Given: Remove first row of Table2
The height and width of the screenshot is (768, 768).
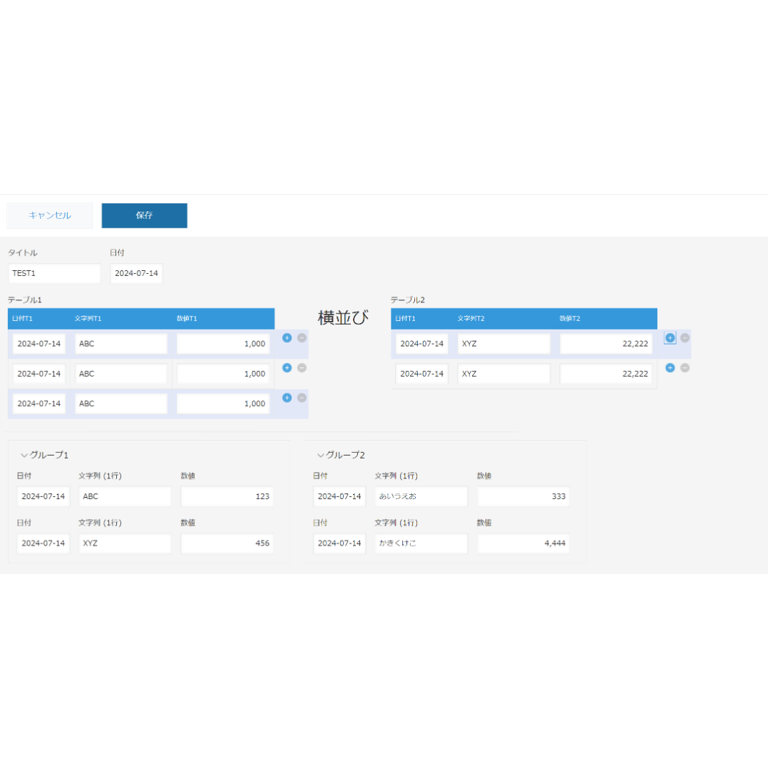Looking at the screenshot, I should pos(685,337).
